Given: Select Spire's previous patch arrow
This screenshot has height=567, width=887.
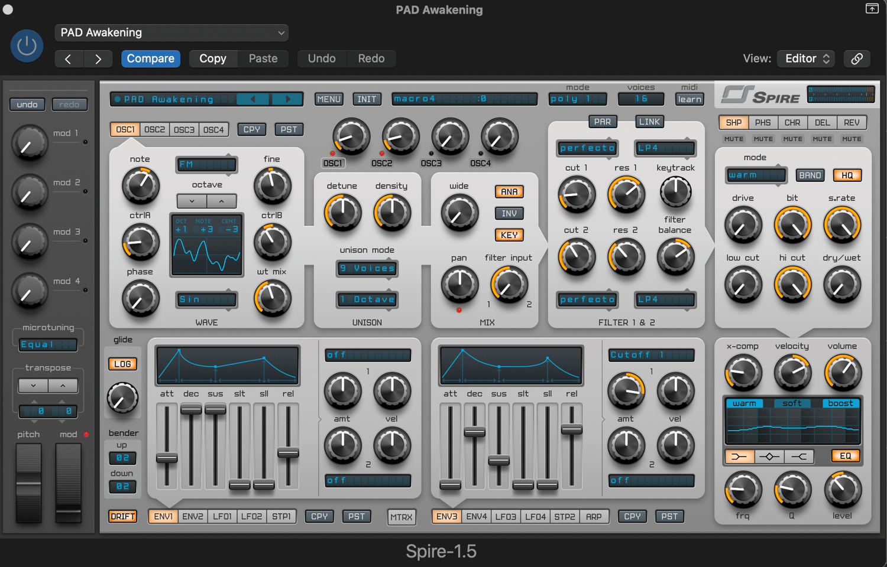Looking at the screenshot, I should 253,99.
